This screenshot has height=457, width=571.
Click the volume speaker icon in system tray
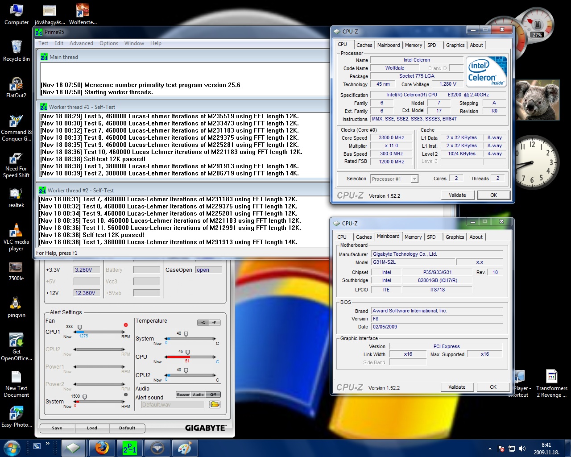click(522, 449)
